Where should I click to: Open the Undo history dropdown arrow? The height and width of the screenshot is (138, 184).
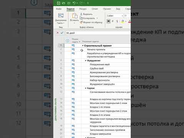click(77, 3)
